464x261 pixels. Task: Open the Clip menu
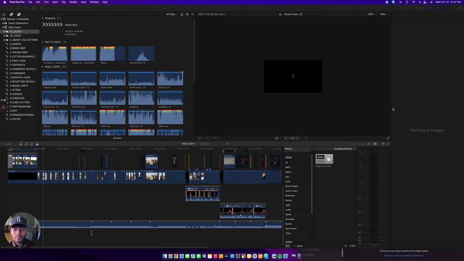63,2
